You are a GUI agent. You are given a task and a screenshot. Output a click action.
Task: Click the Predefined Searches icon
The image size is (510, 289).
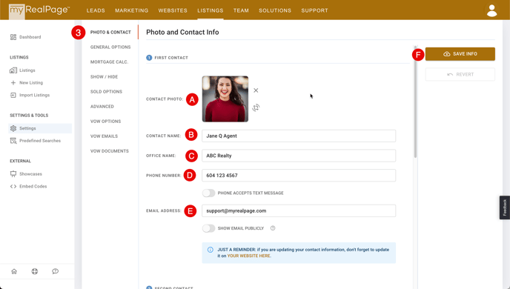click(x=13, y=141)
